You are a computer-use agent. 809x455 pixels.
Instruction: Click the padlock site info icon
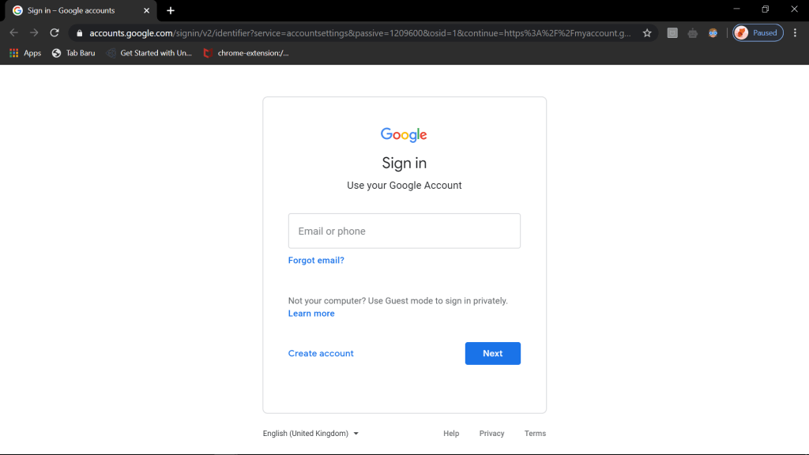pos(79,33)
